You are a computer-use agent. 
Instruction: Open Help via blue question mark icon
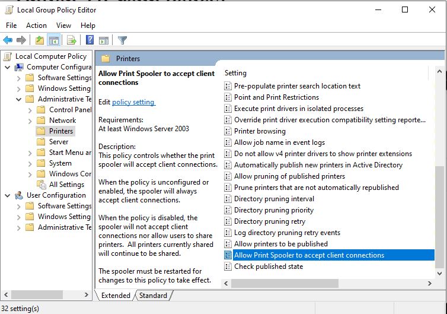(90, 40)
